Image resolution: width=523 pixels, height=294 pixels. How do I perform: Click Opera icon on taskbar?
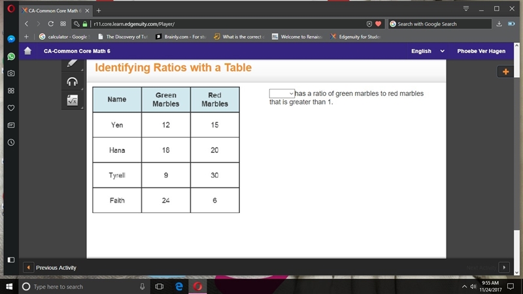[x=198, y=287]
